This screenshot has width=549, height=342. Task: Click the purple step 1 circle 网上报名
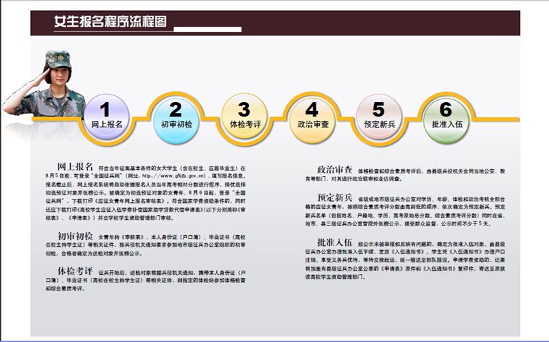tap(106, 116)
